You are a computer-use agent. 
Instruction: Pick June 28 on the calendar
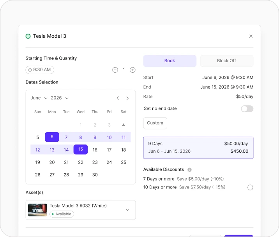66,175
